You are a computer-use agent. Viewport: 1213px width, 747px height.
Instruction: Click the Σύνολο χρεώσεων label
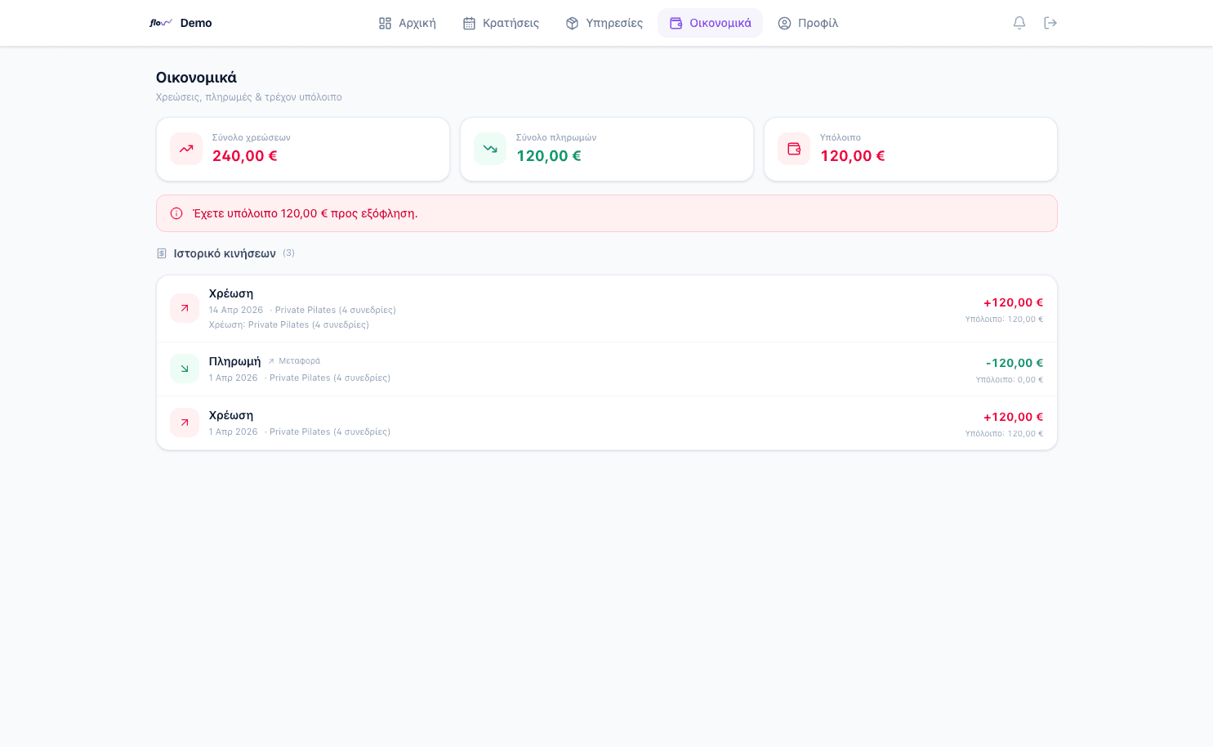[252, 138]
